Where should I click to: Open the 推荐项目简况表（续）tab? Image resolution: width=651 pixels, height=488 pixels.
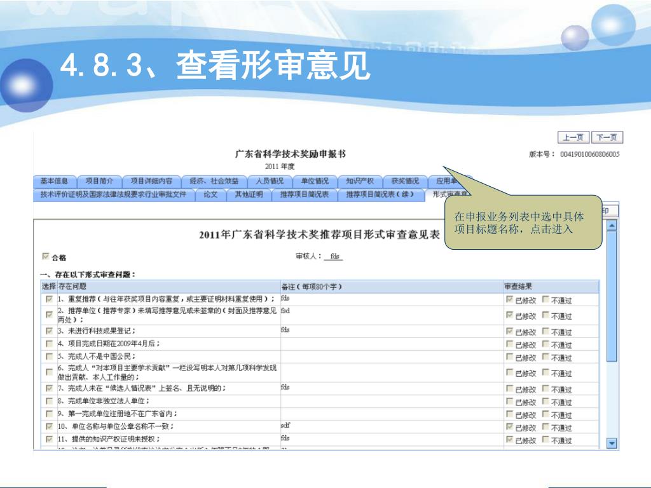click(381, 194)
